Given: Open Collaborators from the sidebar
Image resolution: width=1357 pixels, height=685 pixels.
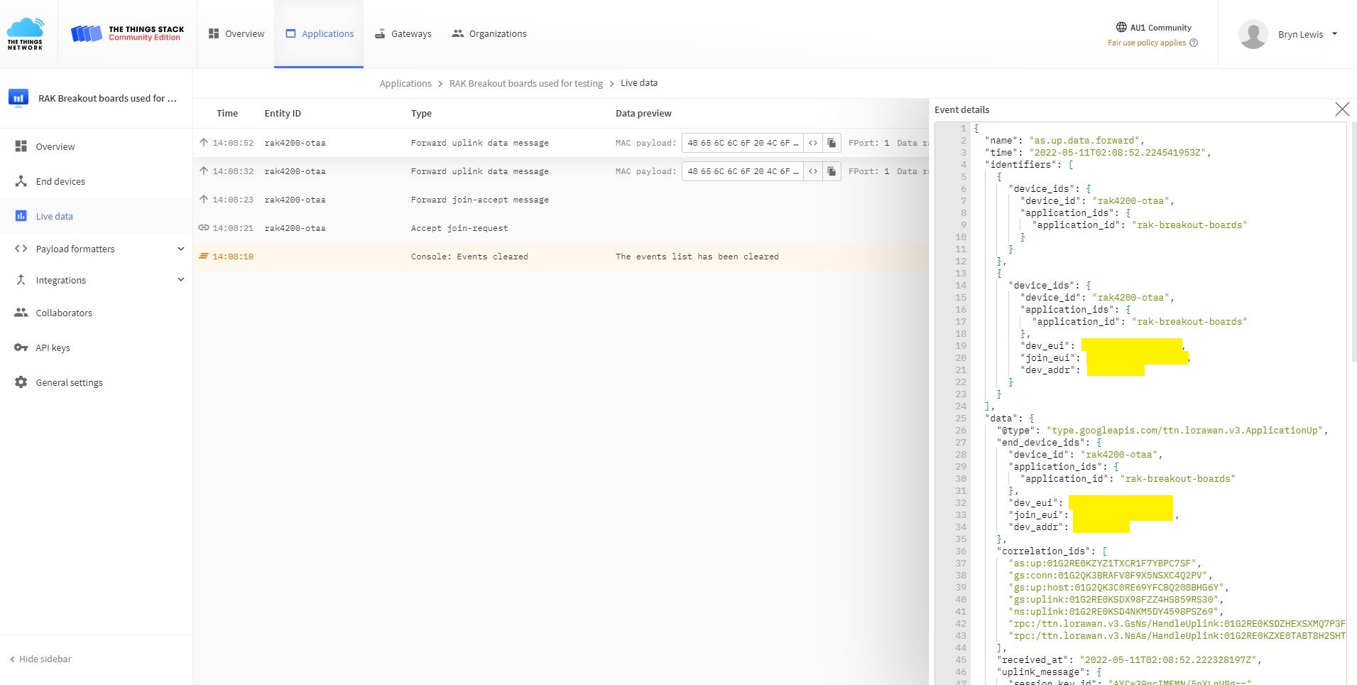Looking at the screenshot, I should click(64, 313).
